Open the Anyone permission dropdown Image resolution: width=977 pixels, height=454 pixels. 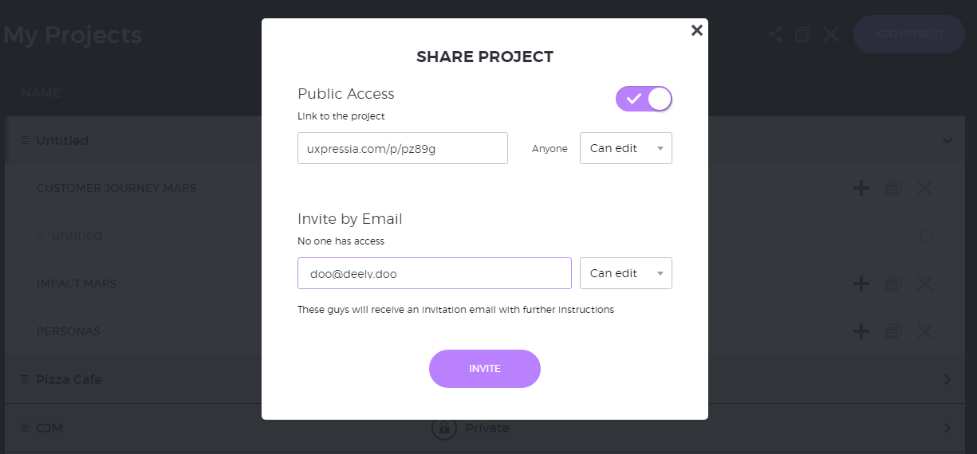(x=626, y=148)
